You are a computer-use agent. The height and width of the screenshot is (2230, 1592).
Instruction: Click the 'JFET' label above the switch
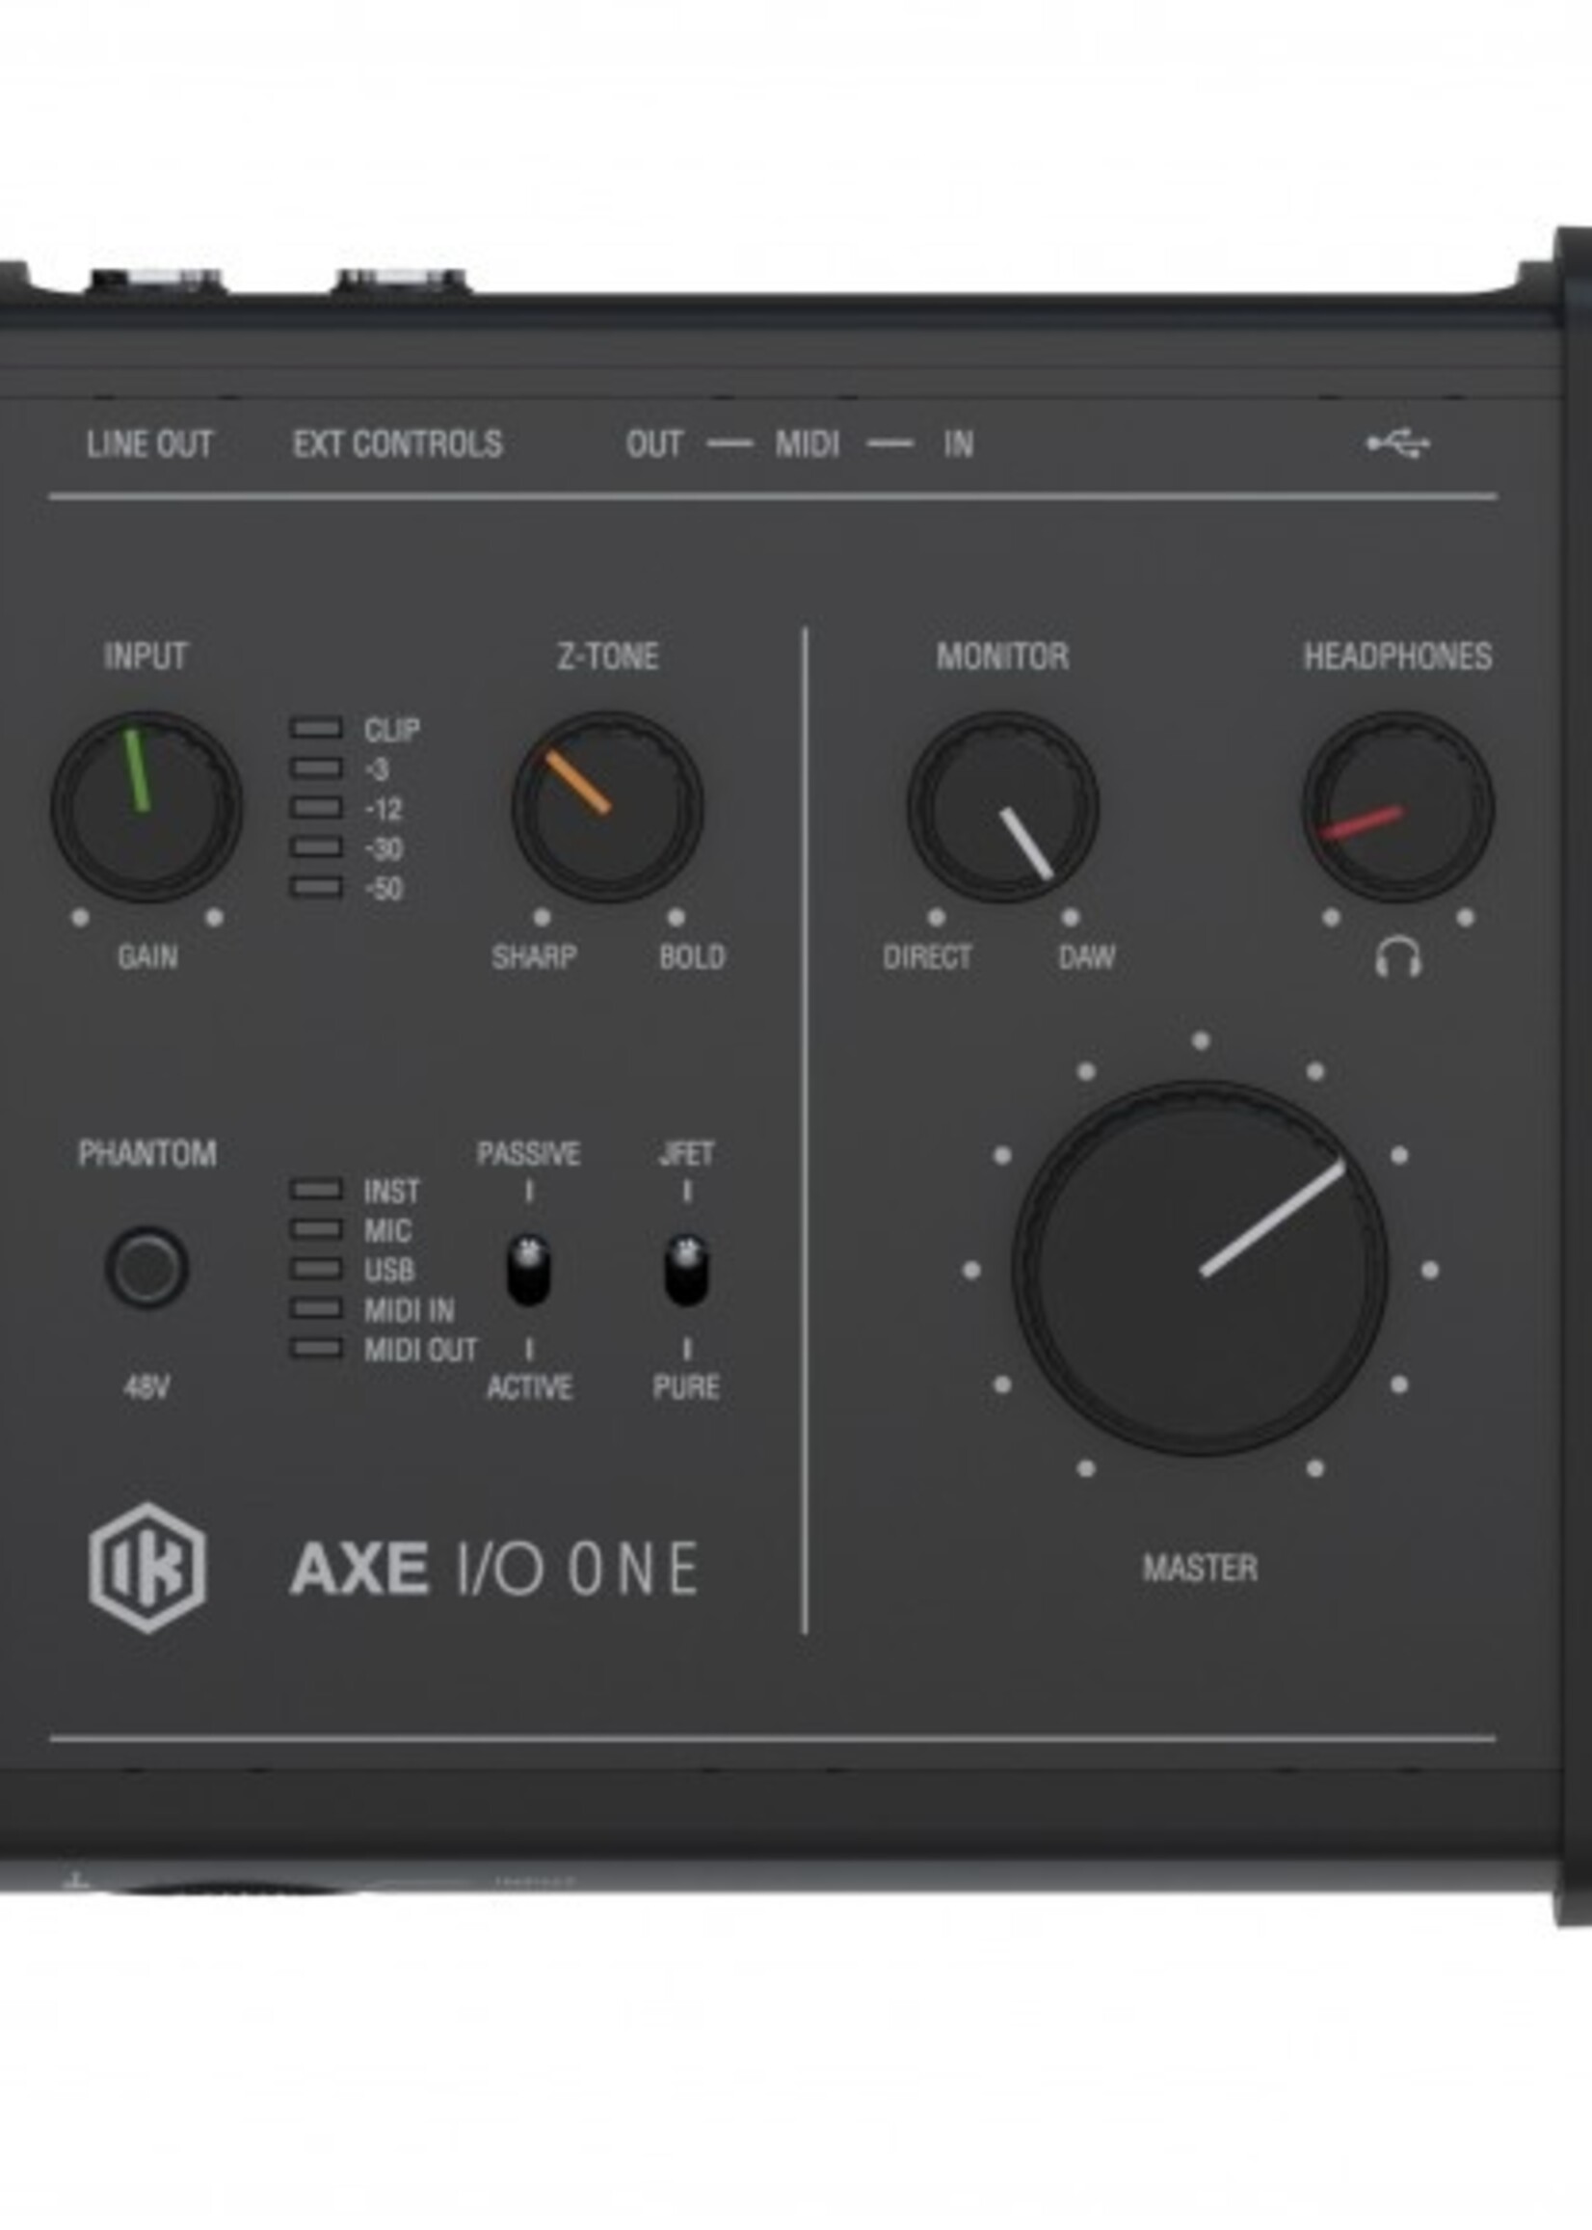point(686,1153)
